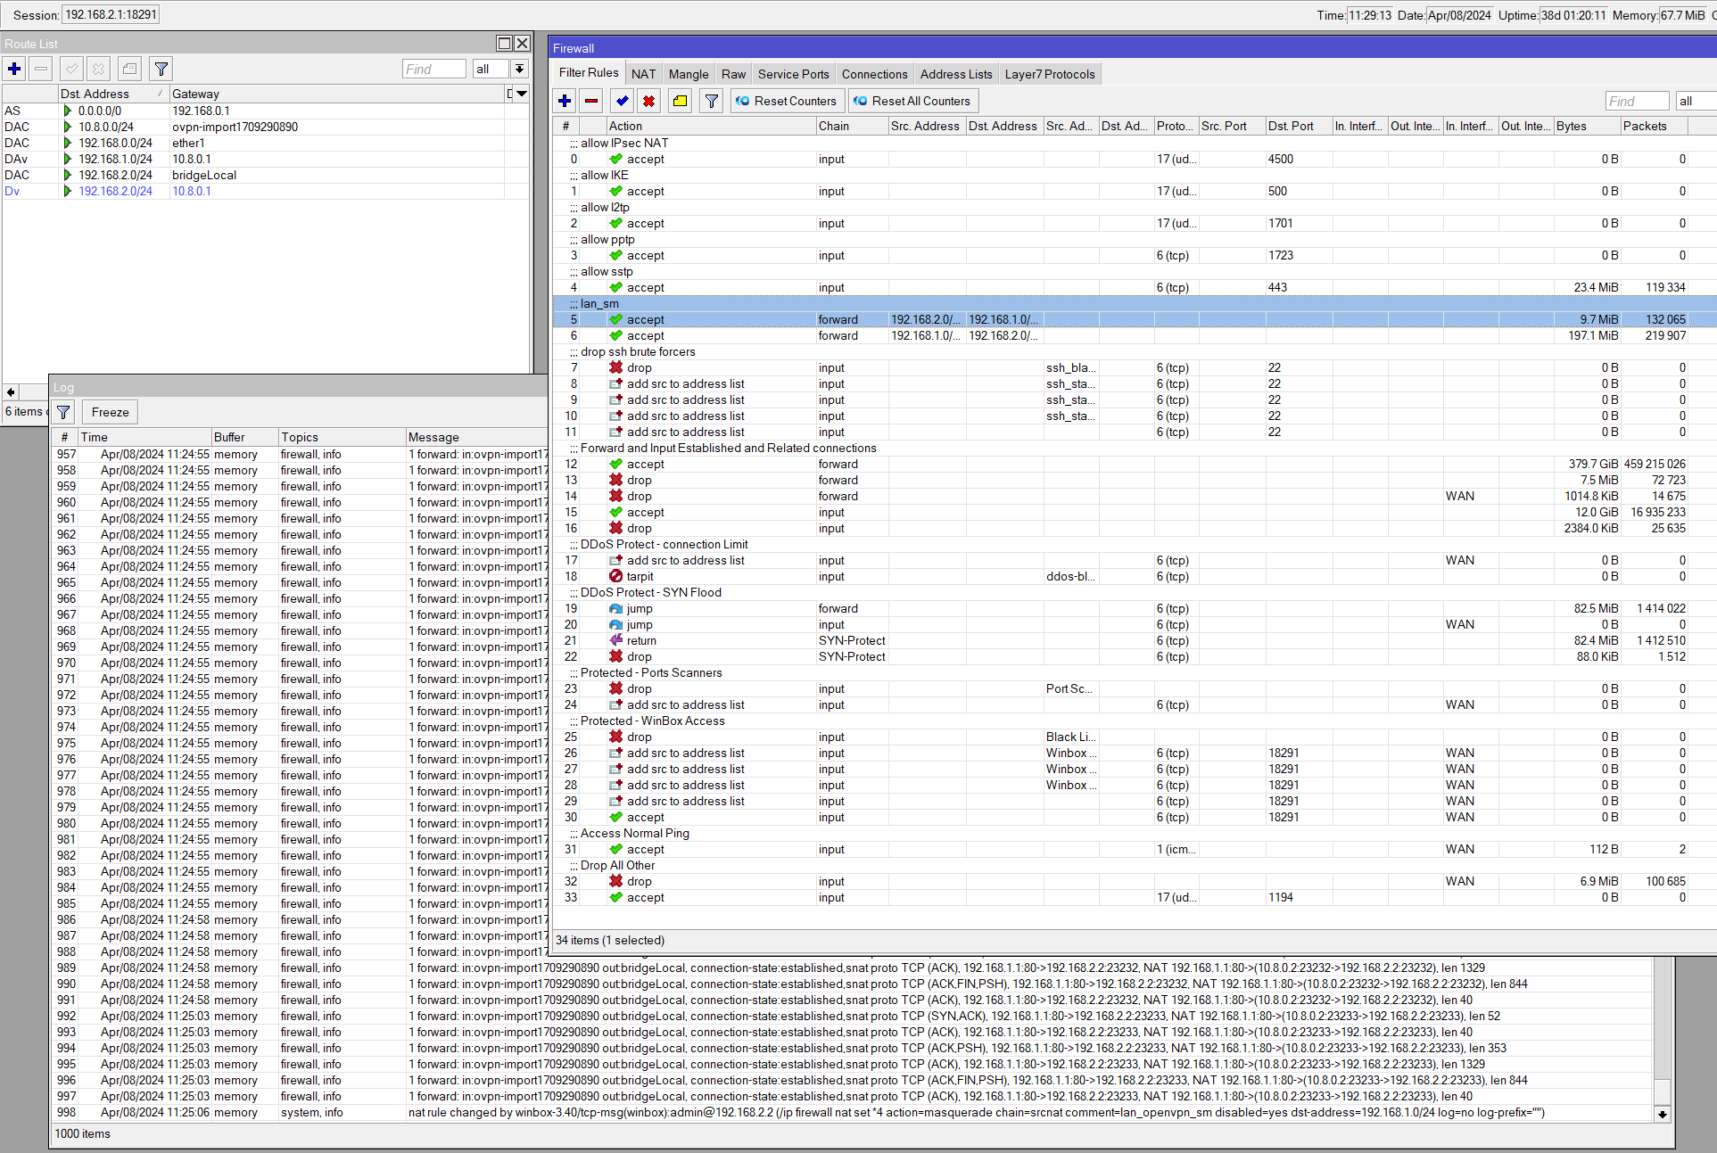1717x1153 pixels.
Task: Click accept icon of rule 33
Action: pos(615,898)
